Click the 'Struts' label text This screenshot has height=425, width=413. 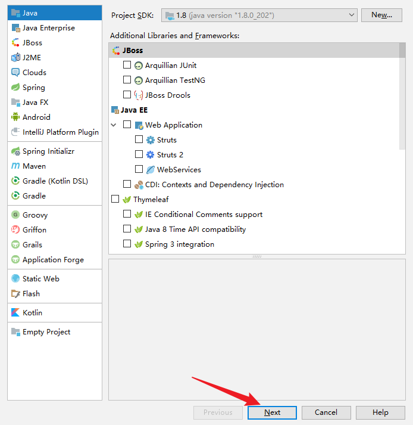pos(167,140)
